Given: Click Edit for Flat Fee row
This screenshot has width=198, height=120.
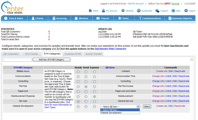Looking at the screenshot, I should pyautogui.click(x=175, y=86).
